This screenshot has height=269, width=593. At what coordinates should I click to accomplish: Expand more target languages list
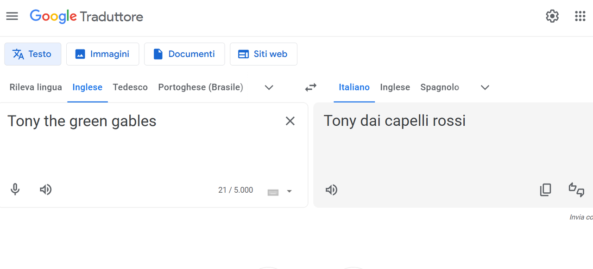pyautogui.click(x=485, y=87)
